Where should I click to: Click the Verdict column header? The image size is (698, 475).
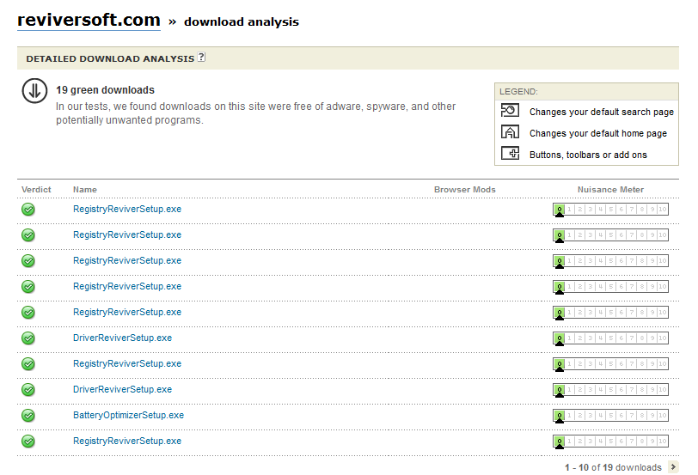tap(36, 190)
